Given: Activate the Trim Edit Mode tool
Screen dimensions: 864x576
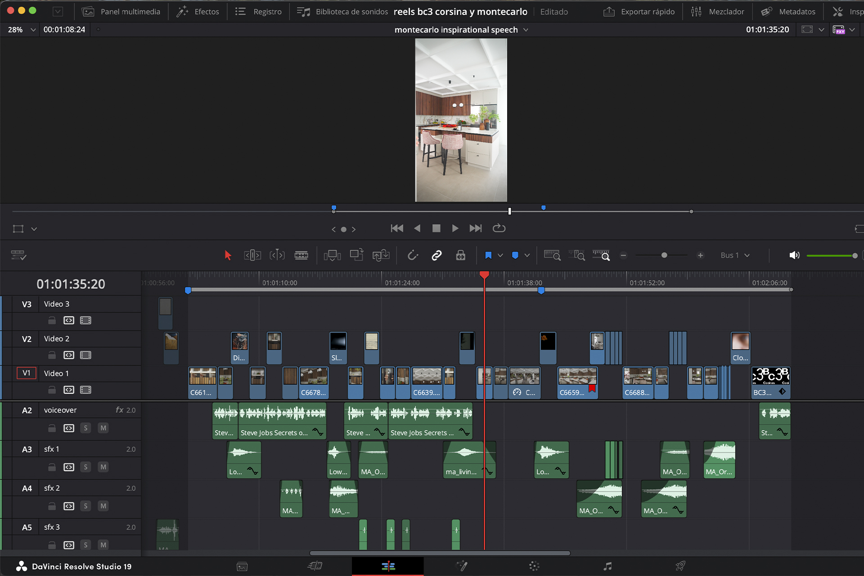Looking at the screenshot, I should [x=252, y=256].
